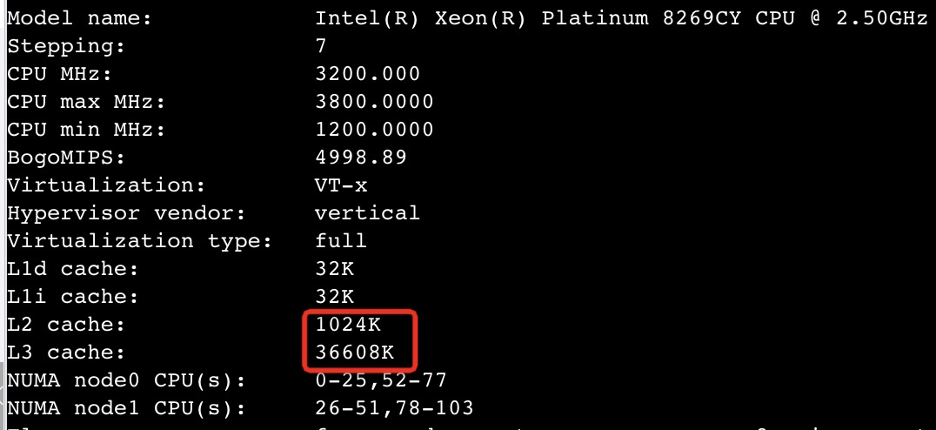Click the highlighted L2 cache value 1024K
Image resolution: width=936 pixels, height=430 pixels.
pyautogui.click(x=348, y=325)
